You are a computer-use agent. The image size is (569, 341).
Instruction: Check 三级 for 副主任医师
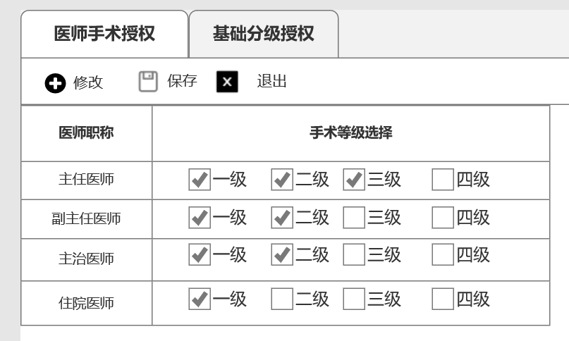tap(354, 218)
